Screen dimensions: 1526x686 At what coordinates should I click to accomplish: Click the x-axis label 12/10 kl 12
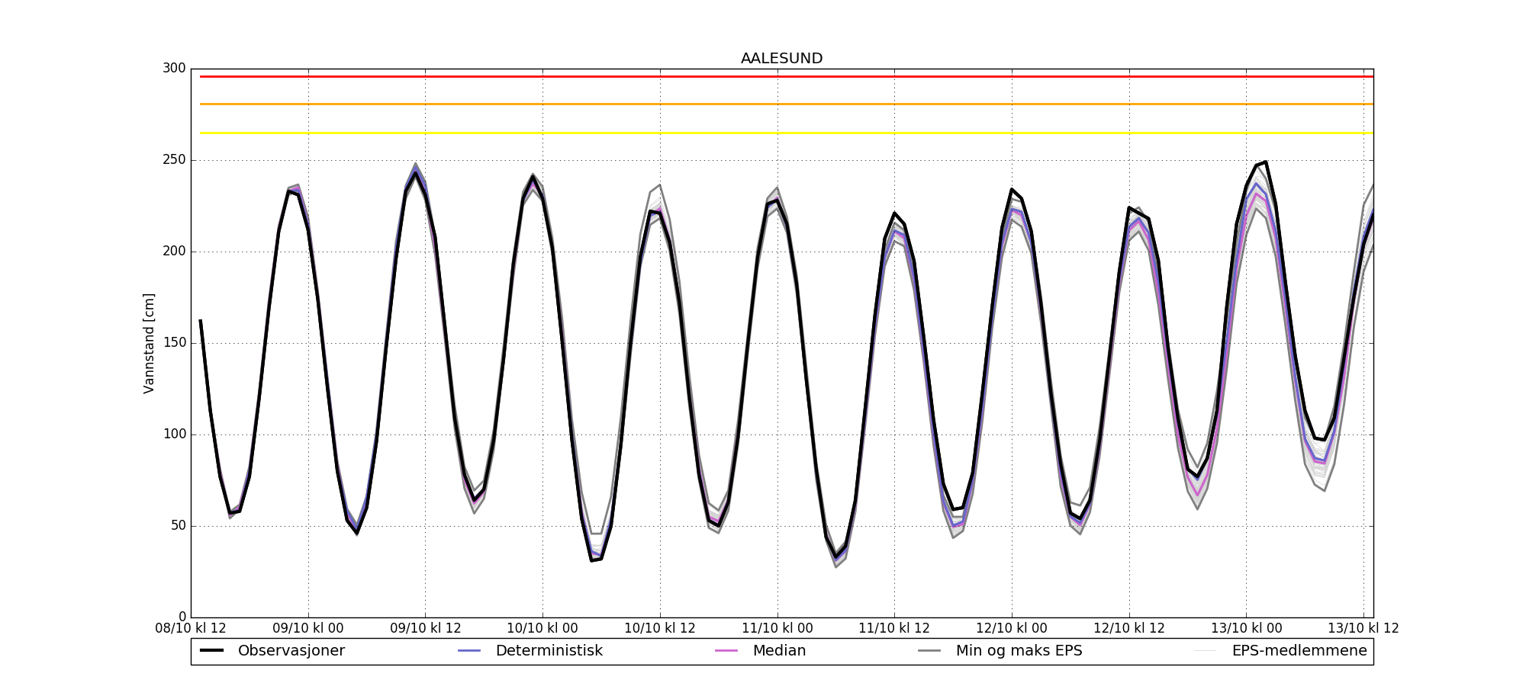click(x=1129, y=629)
